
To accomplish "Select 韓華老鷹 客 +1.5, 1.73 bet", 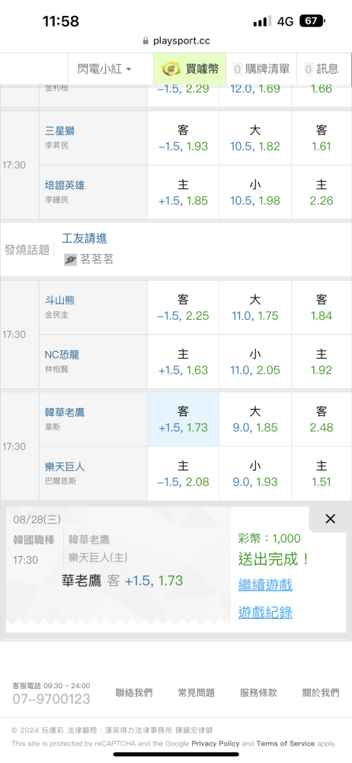I will coord(184,420).
